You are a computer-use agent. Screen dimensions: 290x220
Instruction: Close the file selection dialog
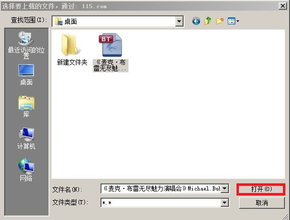[282, 6]
